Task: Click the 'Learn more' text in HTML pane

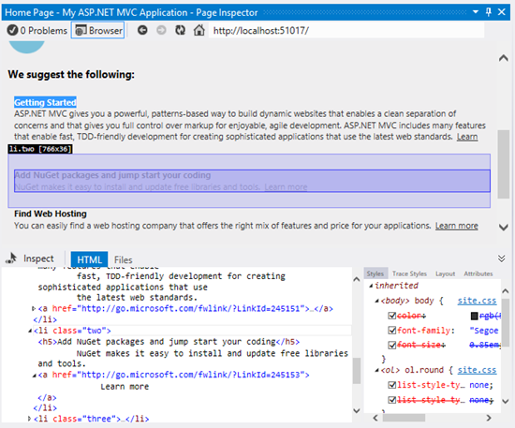Action: (x=125, y=387)
